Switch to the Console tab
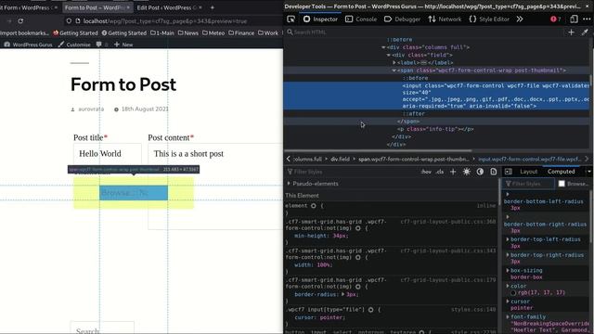Viewport: 594px width, 334px height. coord(361,19)
